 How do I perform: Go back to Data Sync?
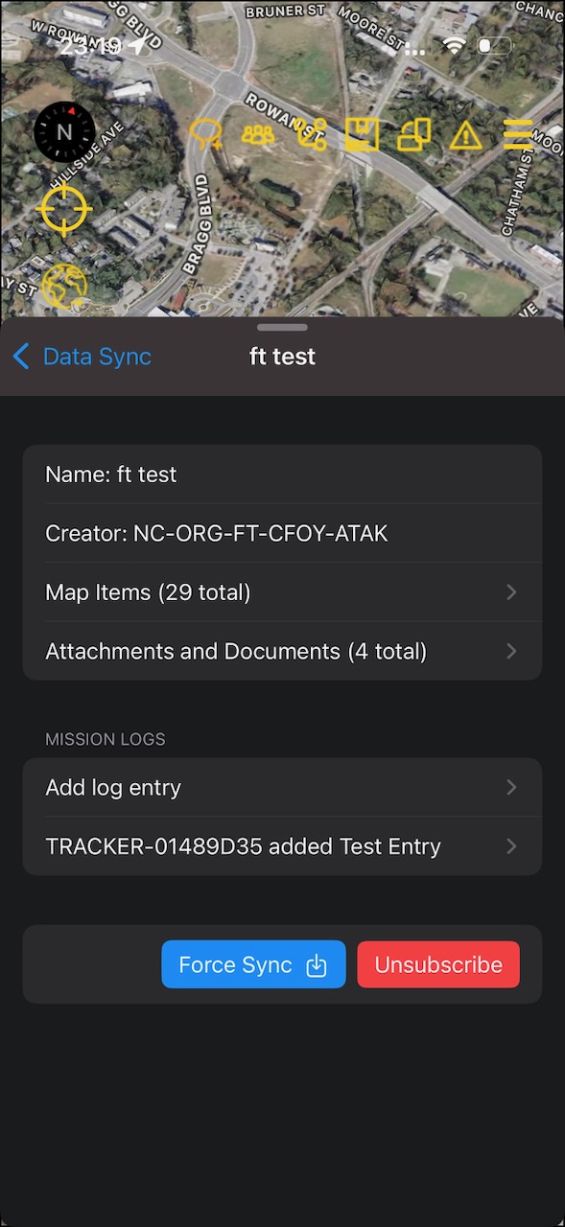click(82, 357)
